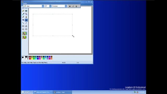Select the Pencil tool
Viewport: 167px width, 94px height.
click(x=23, y=17)
